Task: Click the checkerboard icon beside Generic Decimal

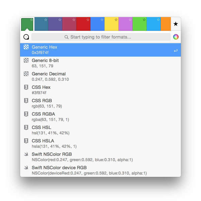Action: 26,74
